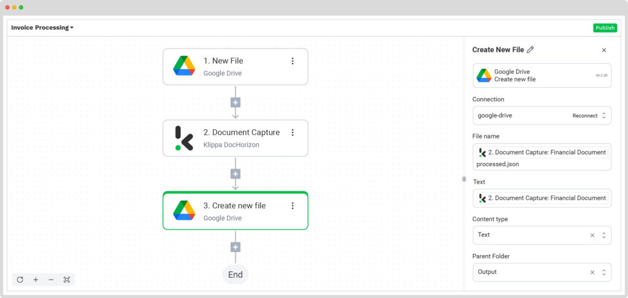
Task: Clear the Output parent folder selection
Action: [x=592, y=272]
